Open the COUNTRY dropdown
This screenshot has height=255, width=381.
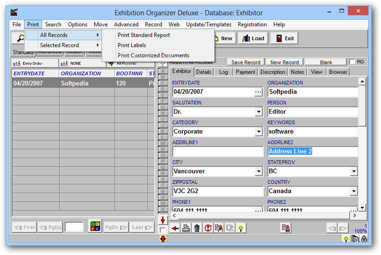(354, 191)
